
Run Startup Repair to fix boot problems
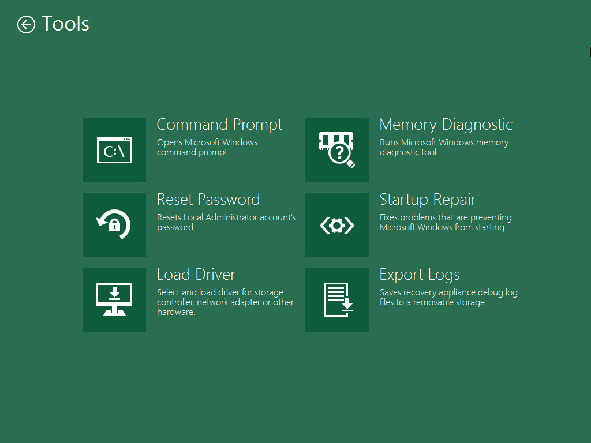pos(428,199)
